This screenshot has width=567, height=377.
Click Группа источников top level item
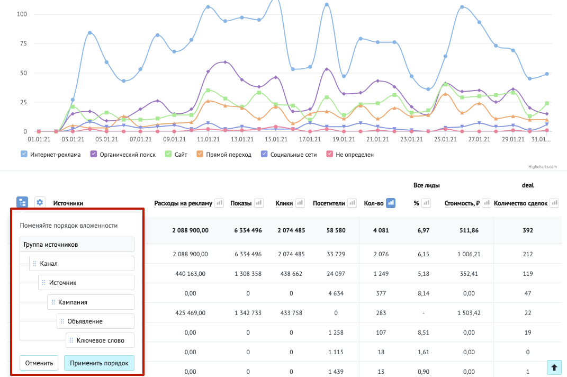tap(77, 245)
